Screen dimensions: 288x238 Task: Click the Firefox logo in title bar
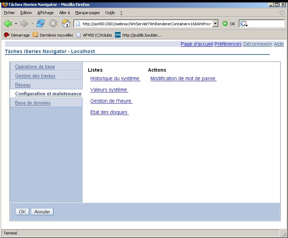tap(5, 4)
